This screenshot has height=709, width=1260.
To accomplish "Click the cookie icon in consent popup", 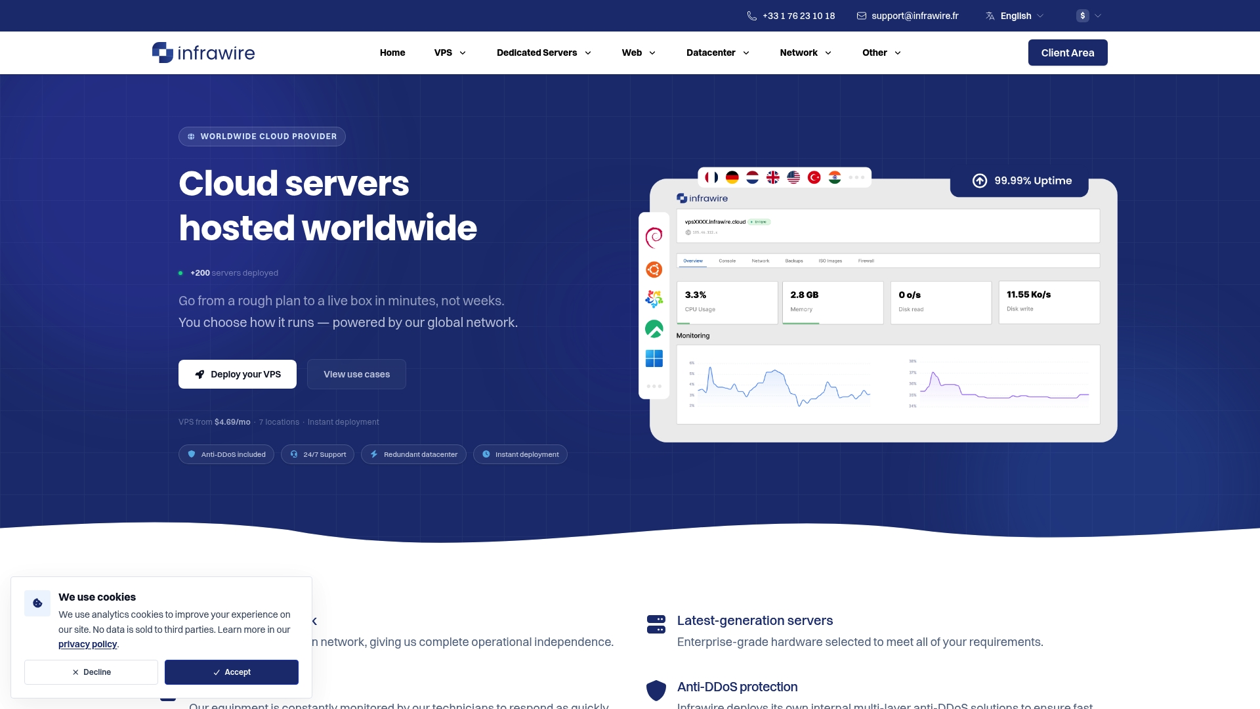I will (x=37, y=603).
